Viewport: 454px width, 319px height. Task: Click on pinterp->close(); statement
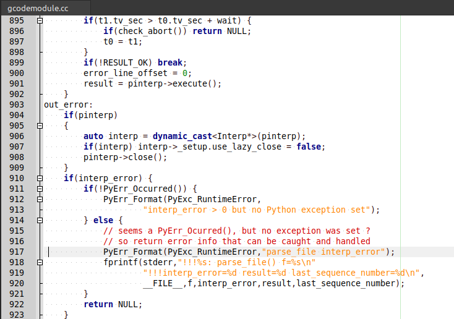coord(126,157)
